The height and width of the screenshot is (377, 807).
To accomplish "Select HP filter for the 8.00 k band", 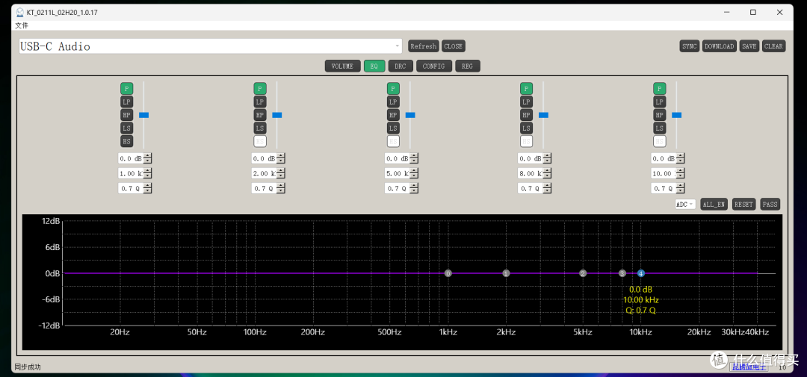I will 526,115.
